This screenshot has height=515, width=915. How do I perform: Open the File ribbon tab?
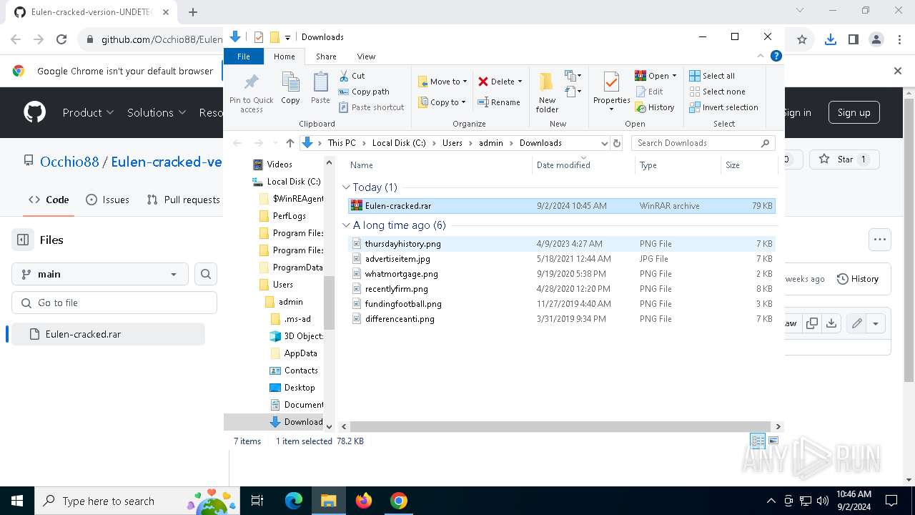click(244, 57)
